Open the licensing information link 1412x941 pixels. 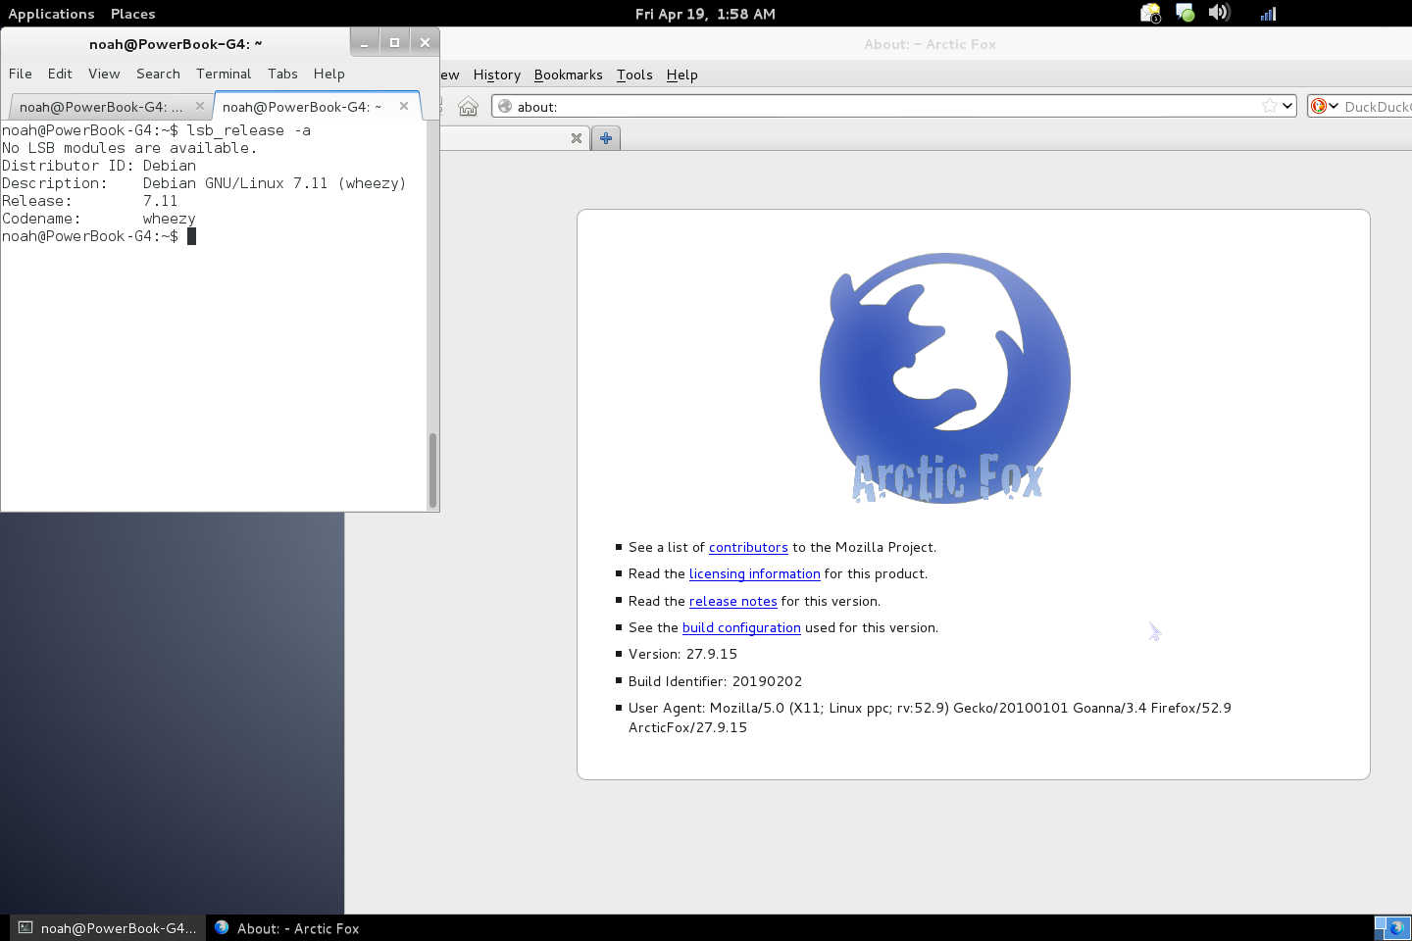point(754,573)
